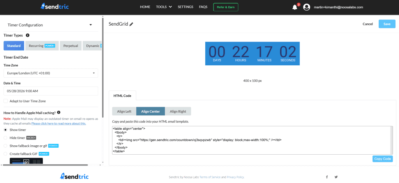The image size is (399, 183).
Task: Click the Refer & Earn button
Action: [x=226, y=7]
